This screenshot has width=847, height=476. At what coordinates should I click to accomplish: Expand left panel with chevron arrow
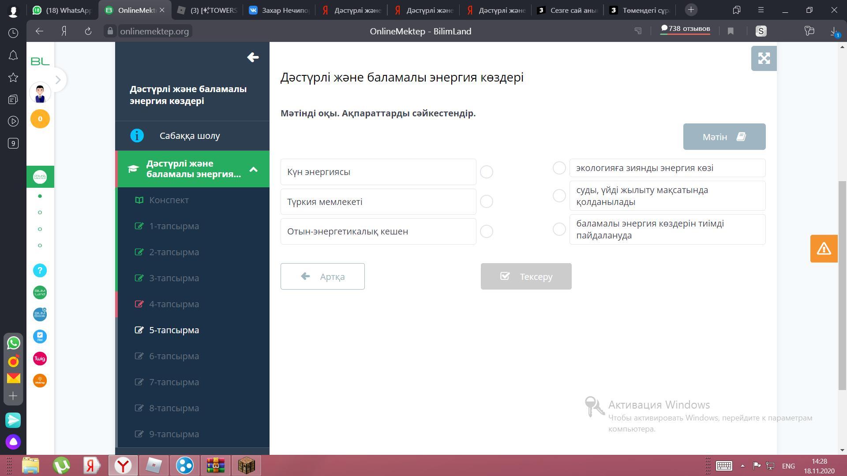pyautogui.click(x=58, y=80)
